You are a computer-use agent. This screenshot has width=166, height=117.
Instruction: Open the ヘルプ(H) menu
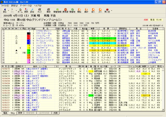pos(38,6)
